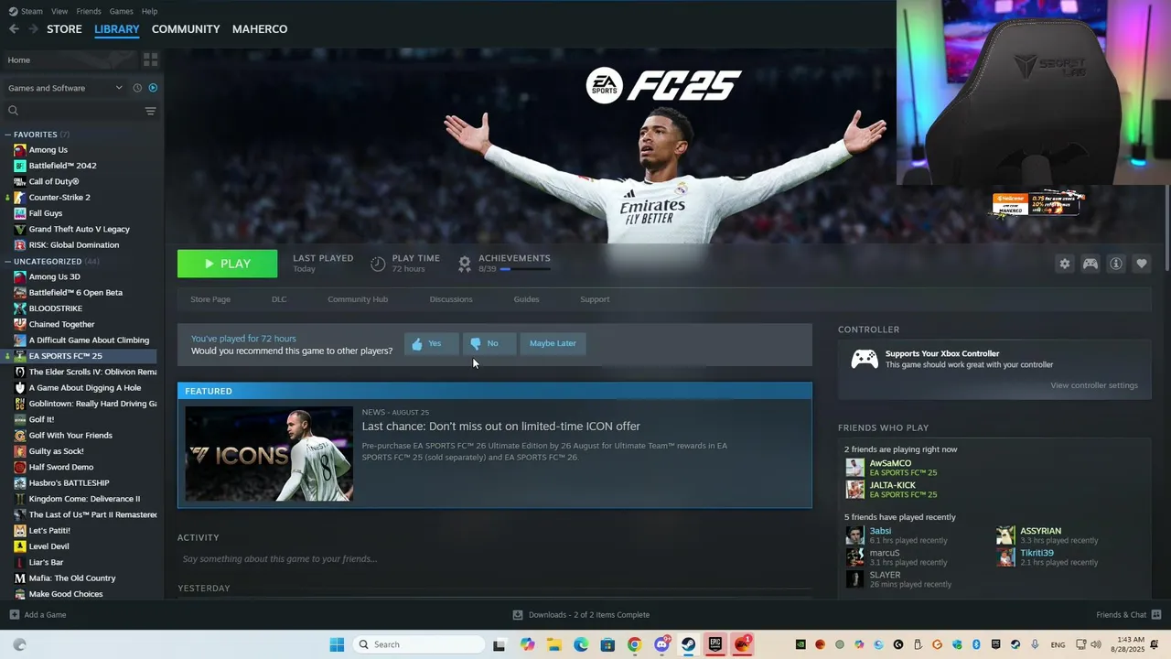The height and width of the screenshot is (659, 1171).
Task: Launch game with the green PLAY button
Action: (x=227, y=264)
